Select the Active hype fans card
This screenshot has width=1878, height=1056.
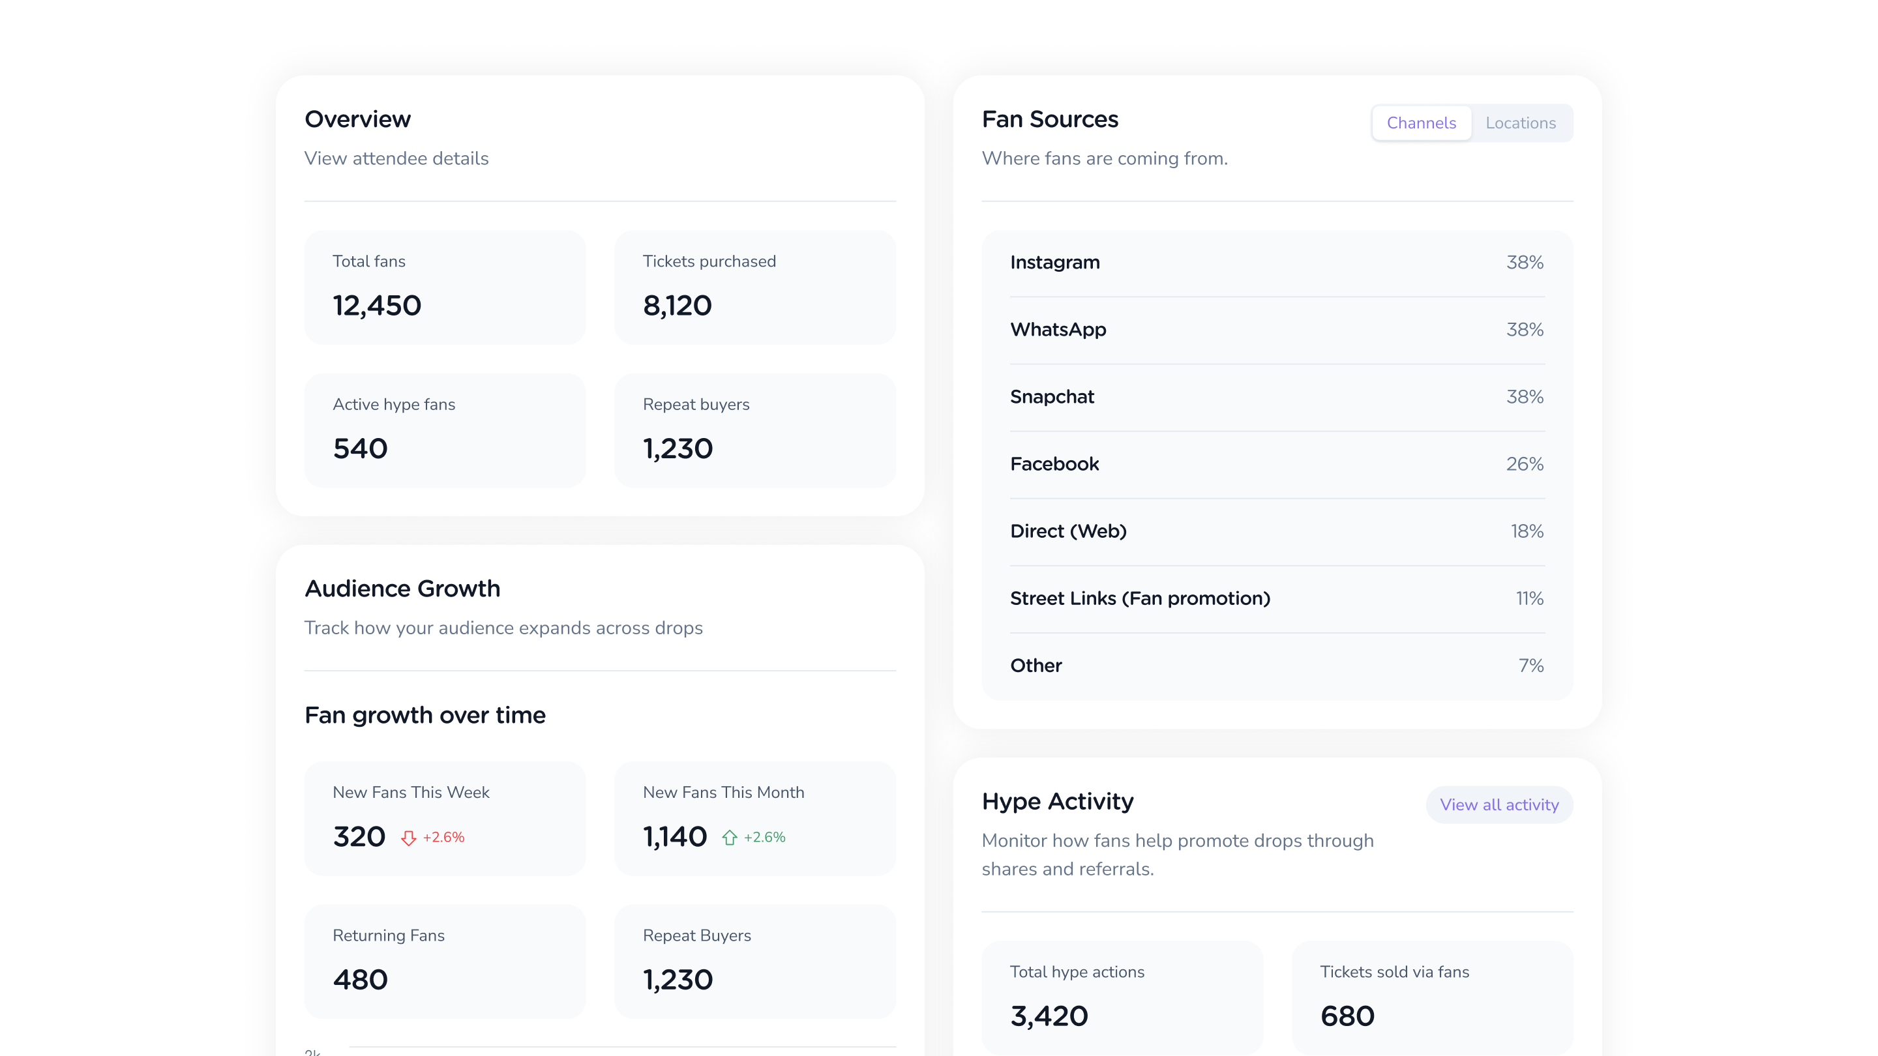pos(445,430)
